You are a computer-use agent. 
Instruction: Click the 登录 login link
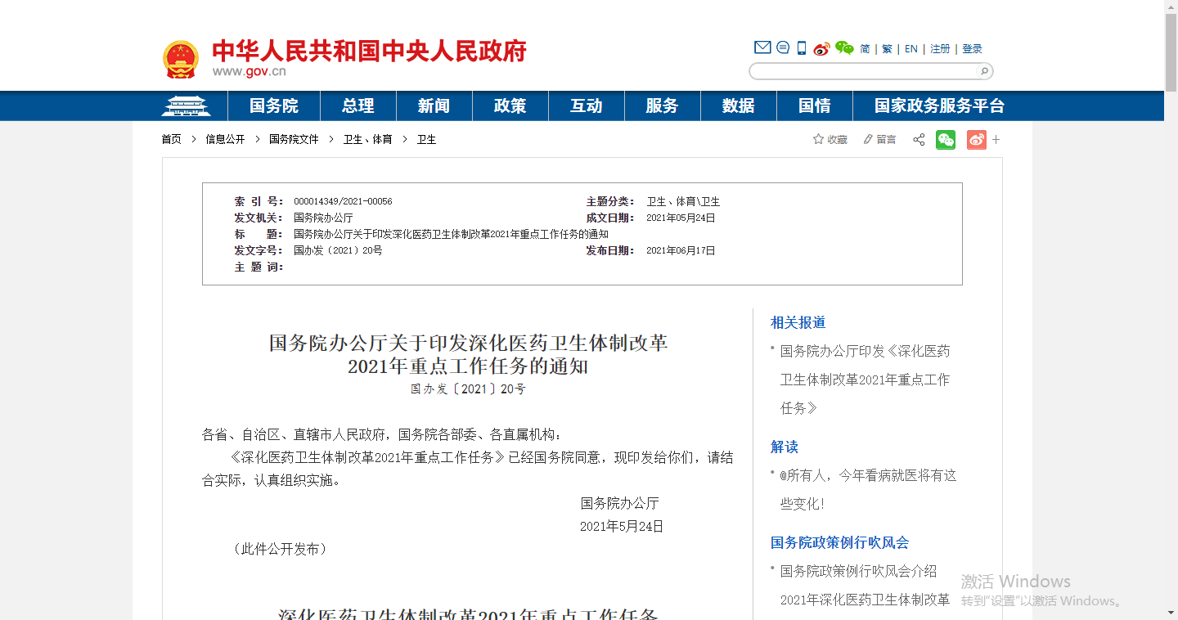972,49
